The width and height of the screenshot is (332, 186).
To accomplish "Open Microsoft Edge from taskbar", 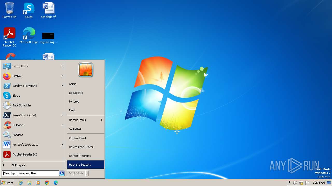I will [56, 183].
